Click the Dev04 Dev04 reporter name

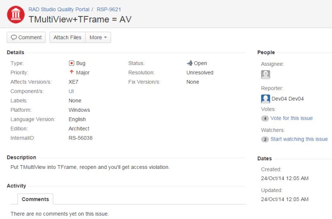288,99
